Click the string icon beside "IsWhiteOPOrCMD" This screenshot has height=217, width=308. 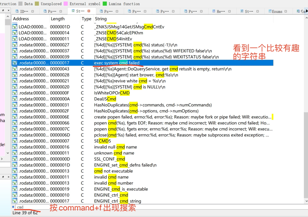[15, 93]
